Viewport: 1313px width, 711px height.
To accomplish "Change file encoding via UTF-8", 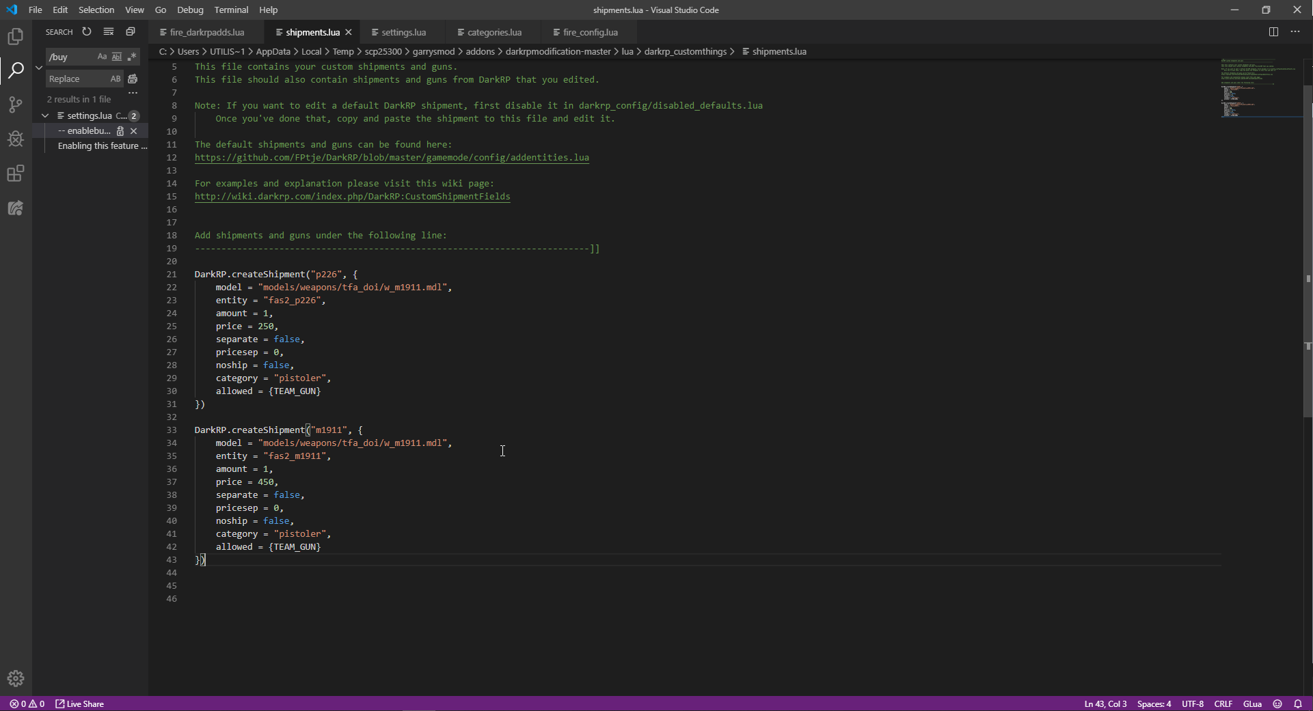I will (x=1193, y=703).
